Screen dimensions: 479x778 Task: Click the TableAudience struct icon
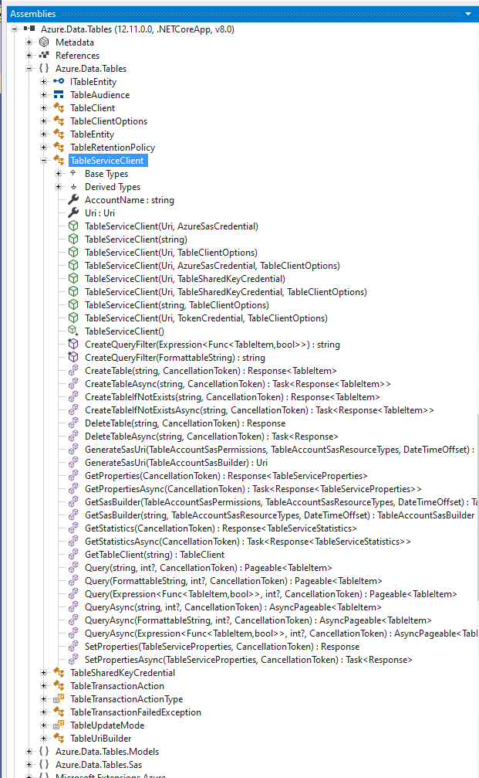pos(59,95)
